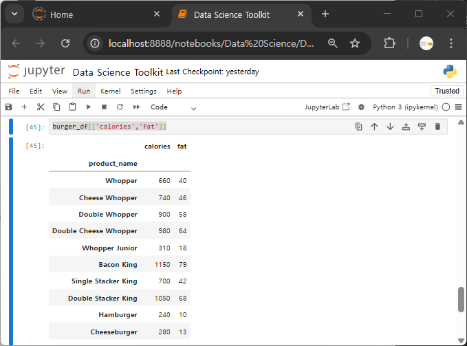Screen dimensions: 467x346
Task: Go back with browser back arrow
Action: pyautogui.click(x=16, y=43)
